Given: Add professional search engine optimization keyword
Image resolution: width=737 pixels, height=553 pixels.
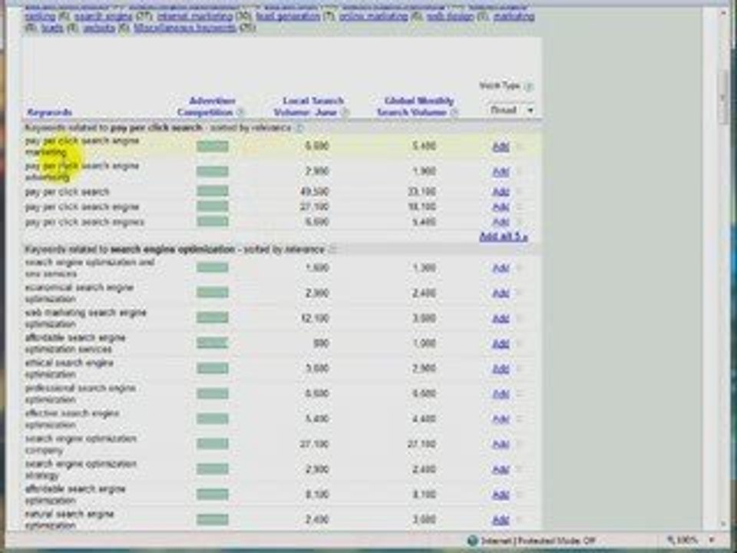Looking at the screenshot, I should tap(501, 394).
